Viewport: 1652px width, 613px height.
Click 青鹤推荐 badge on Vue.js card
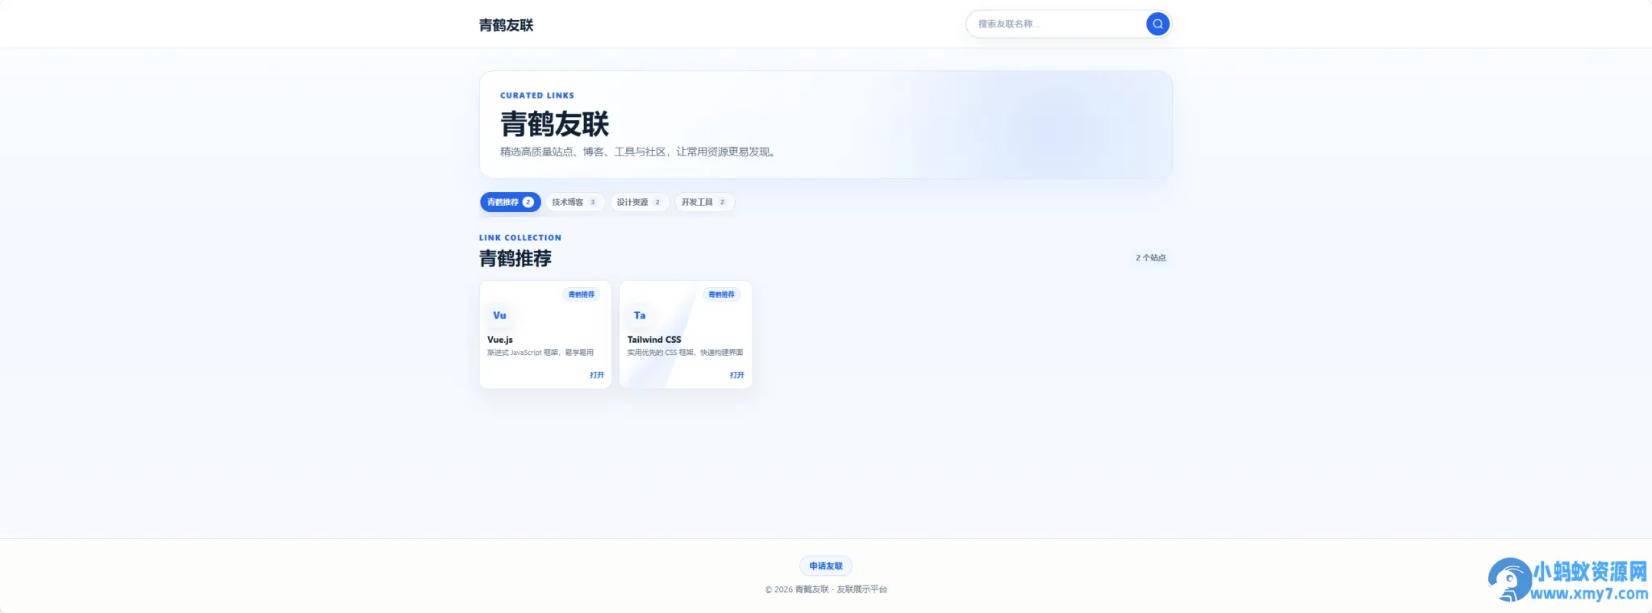(581, 294)
